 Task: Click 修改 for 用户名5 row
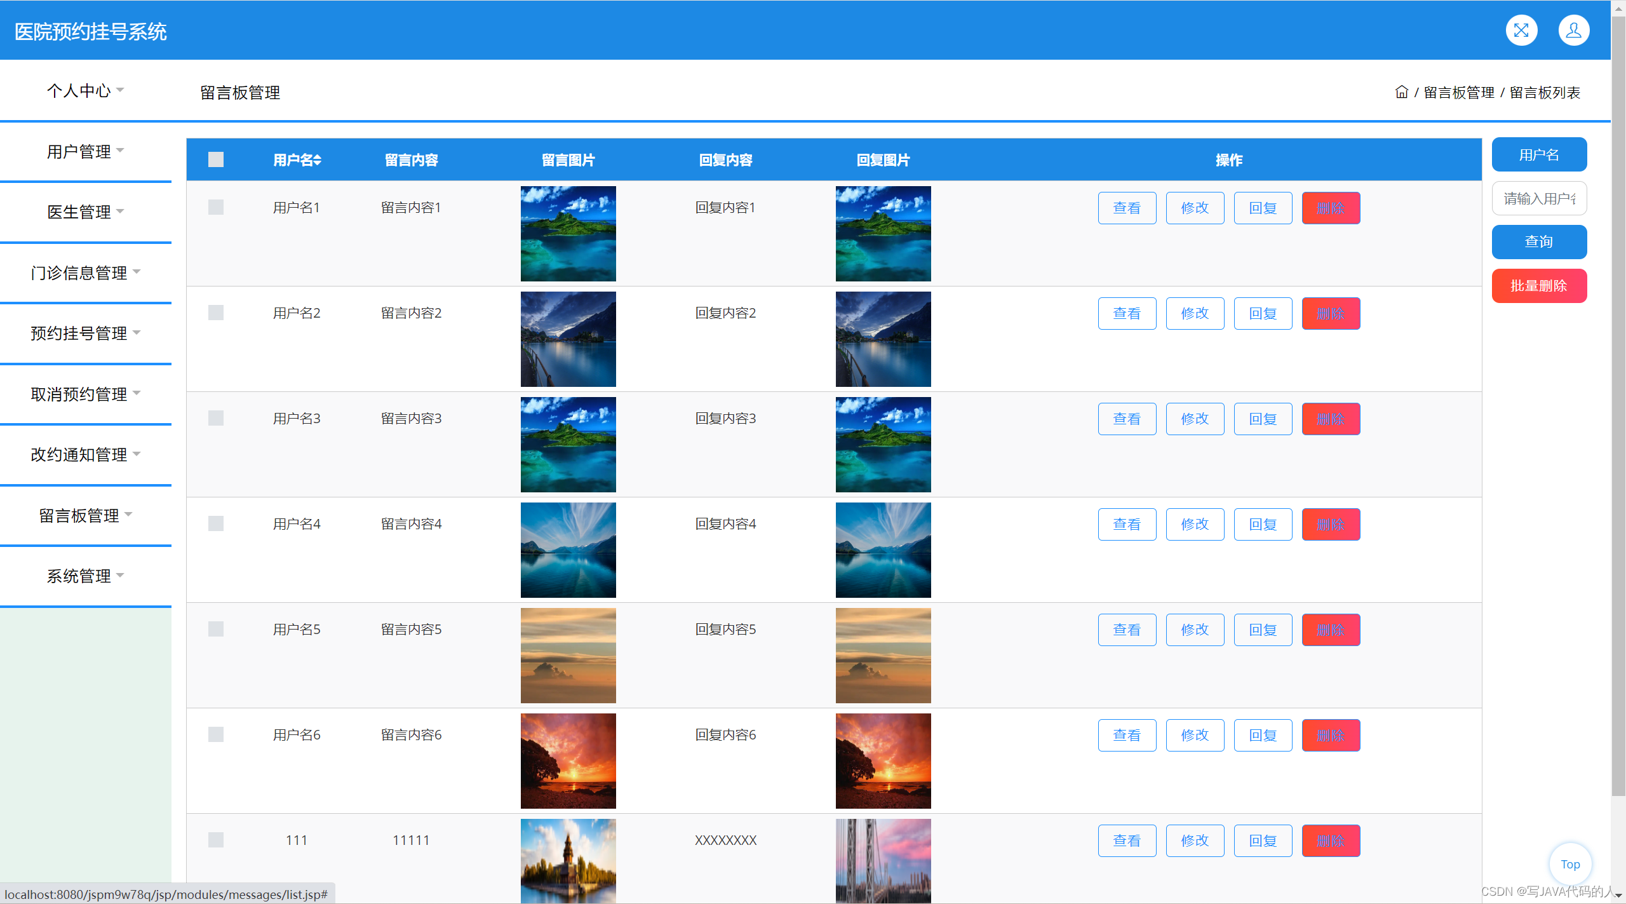[1195, 630]
